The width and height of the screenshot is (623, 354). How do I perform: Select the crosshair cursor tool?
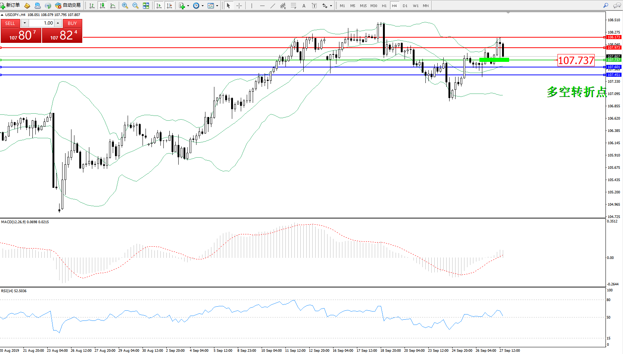coord(239,6)
